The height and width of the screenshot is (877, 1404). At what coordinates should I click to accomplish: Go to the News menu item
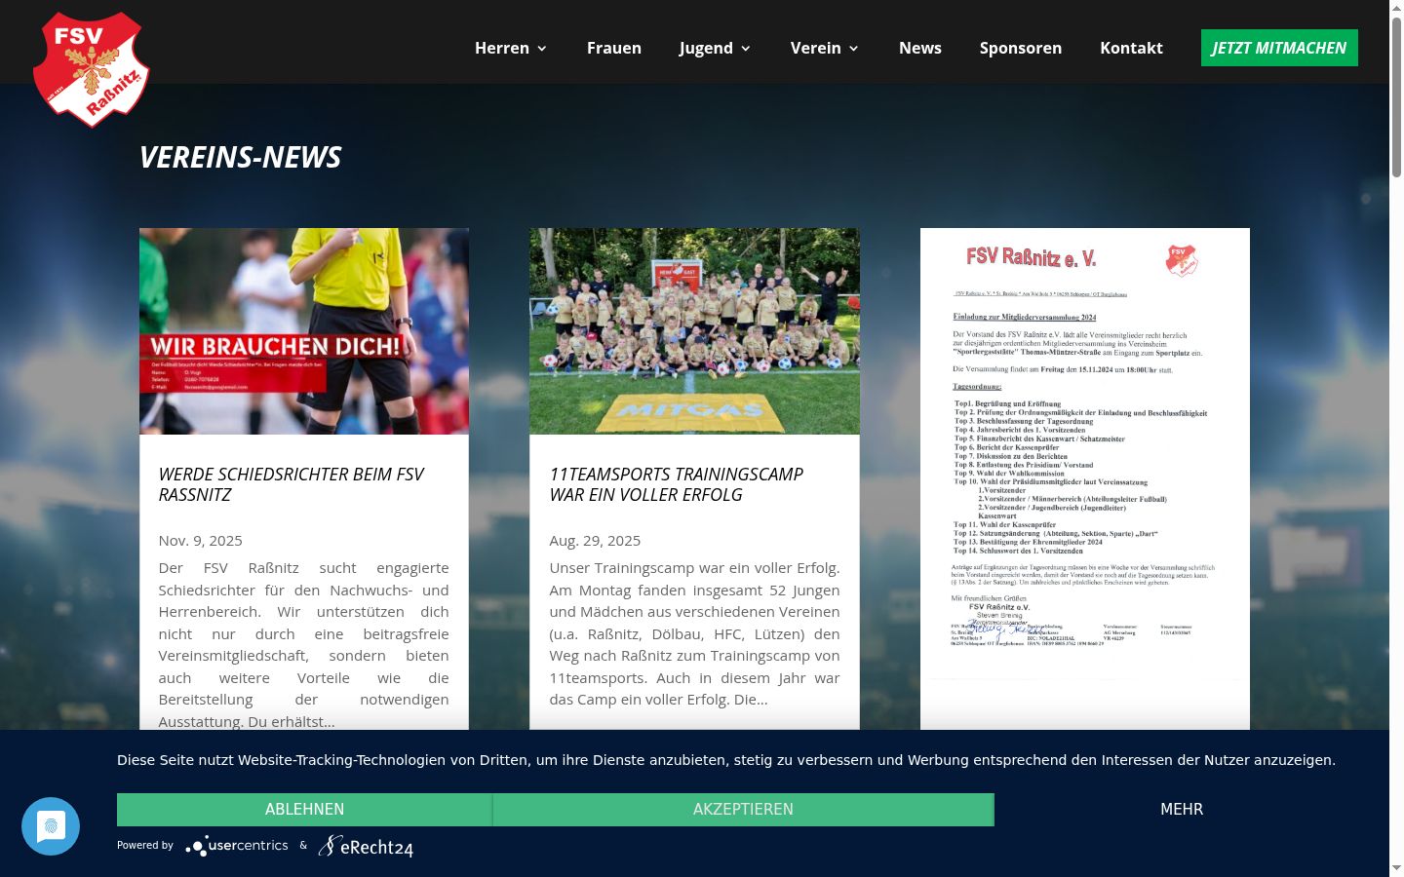tap(920, 48)
